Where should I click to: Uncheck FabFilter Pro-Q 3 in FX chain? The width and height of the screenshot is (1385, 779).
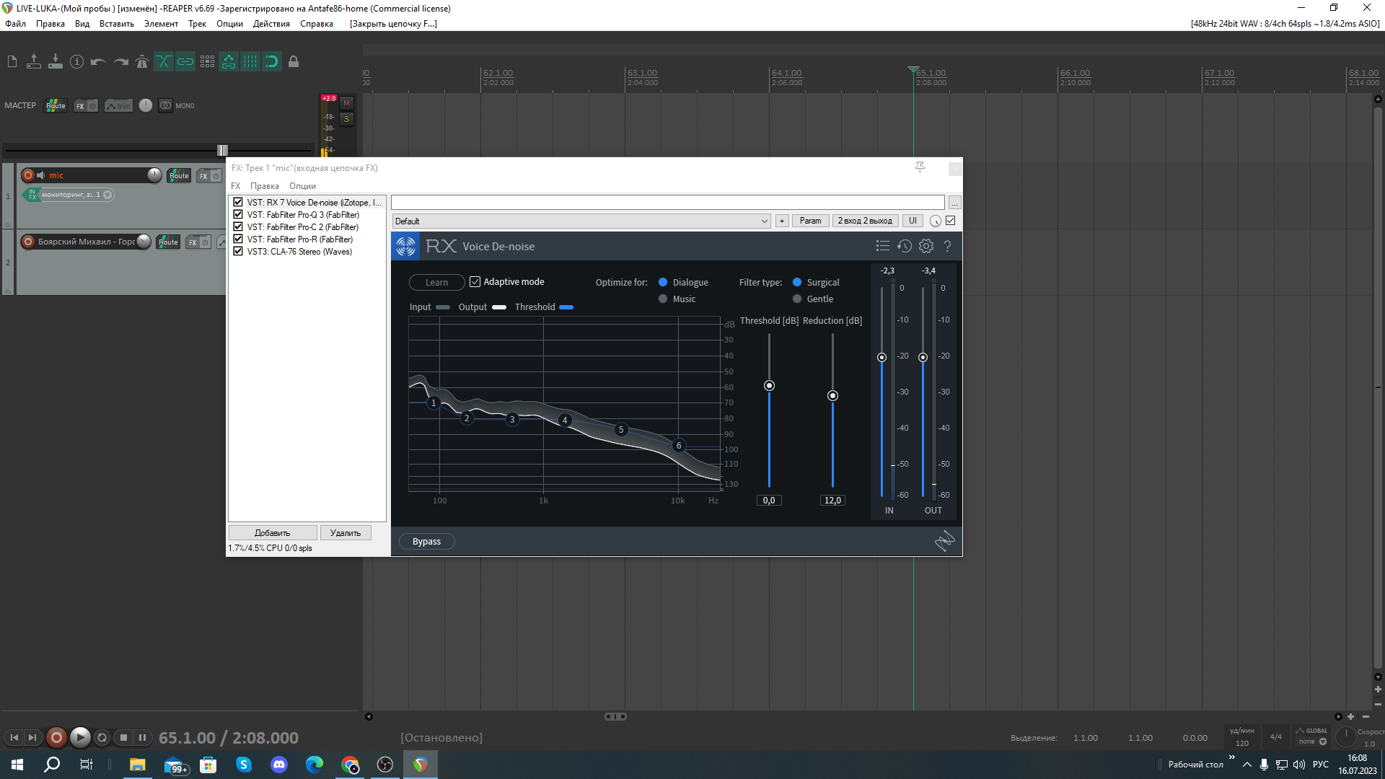238,215
